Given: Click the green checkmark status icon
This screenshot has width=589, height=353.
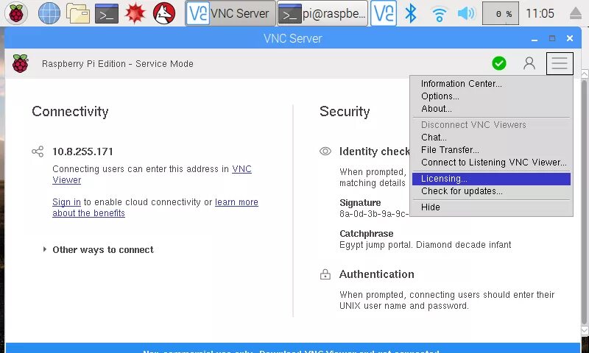Looking at the screenshot, I should click(x=499, y=63).
